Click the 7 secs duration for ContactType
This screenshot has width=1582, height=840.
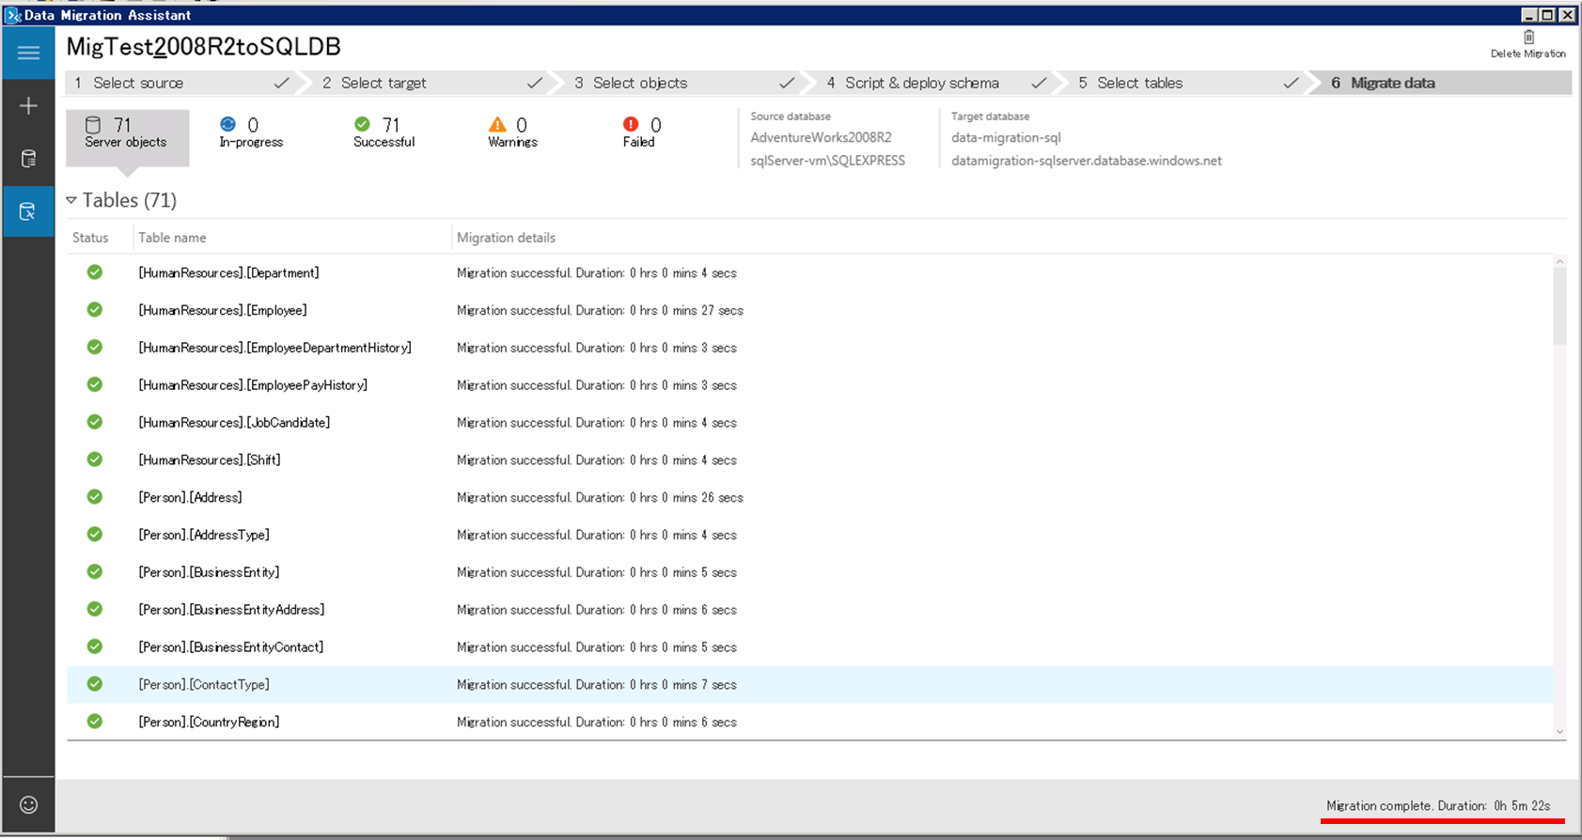[719, 685]
